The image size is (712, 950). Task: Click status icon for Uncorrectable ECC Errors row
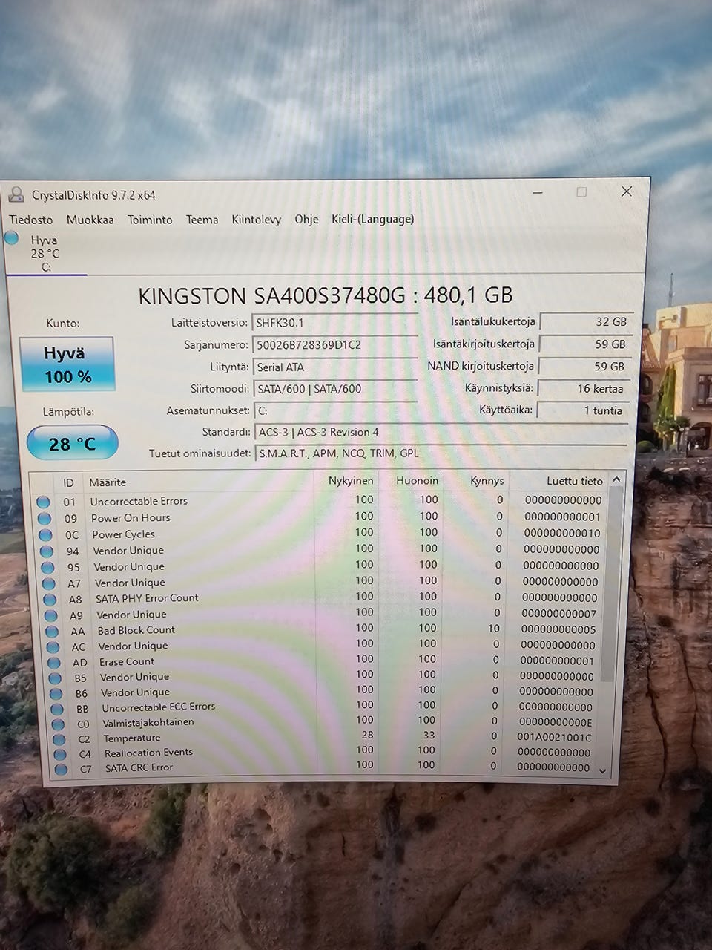(x=56, y=709)
